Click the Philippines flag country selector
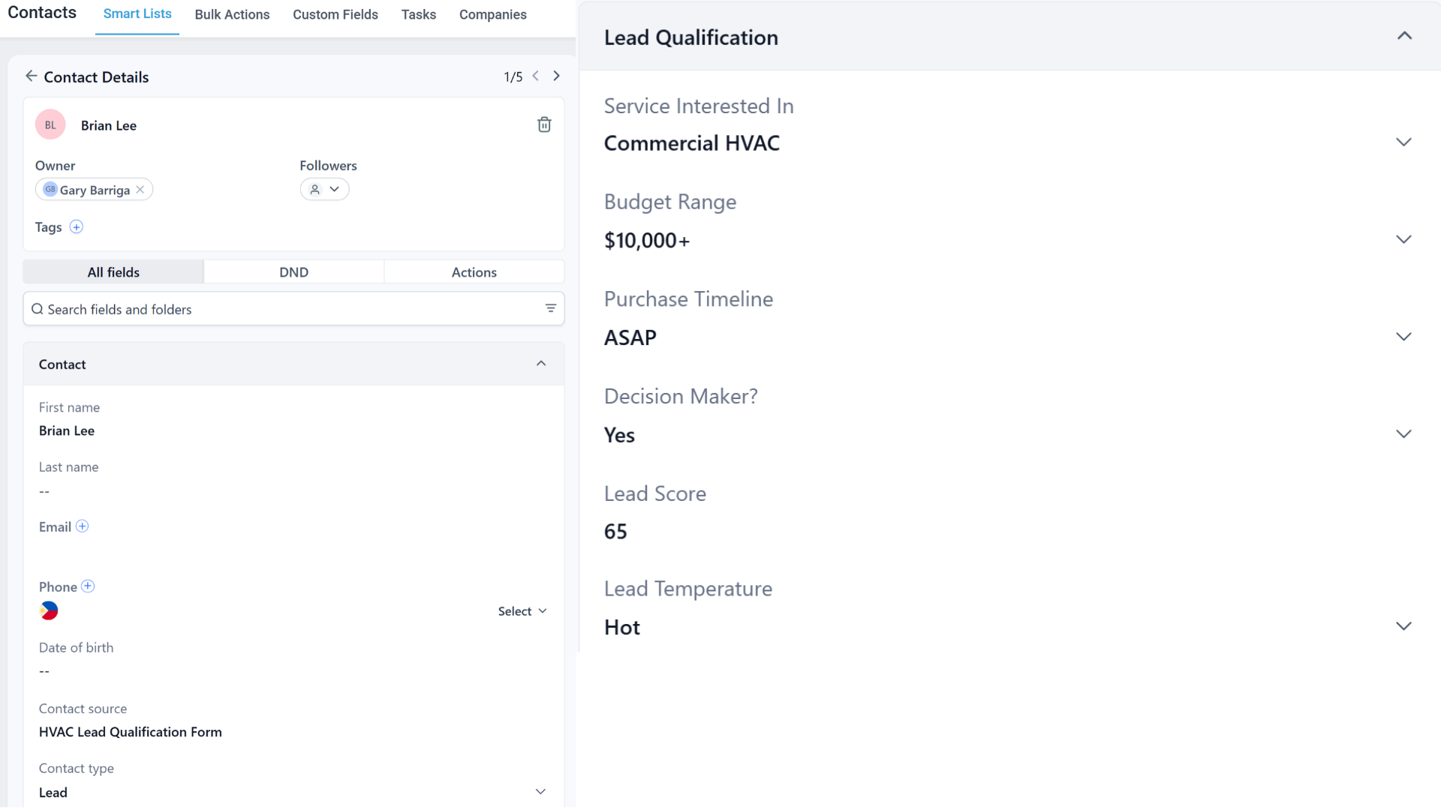The height and width of the screenshot is (810, 1441). click(49, 610)
